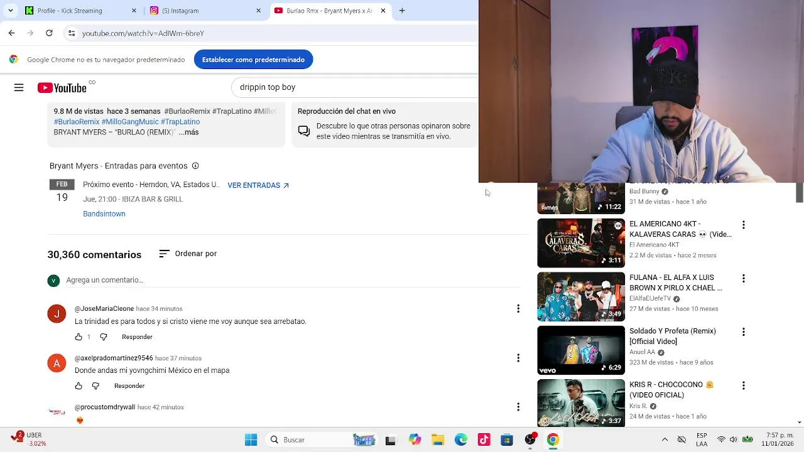Image resolution: width=804 pixels, height=452 pixels.
Task: Click the page vertical scrollbar thumb
Action: pyautogui.click(x=800, y=193)
